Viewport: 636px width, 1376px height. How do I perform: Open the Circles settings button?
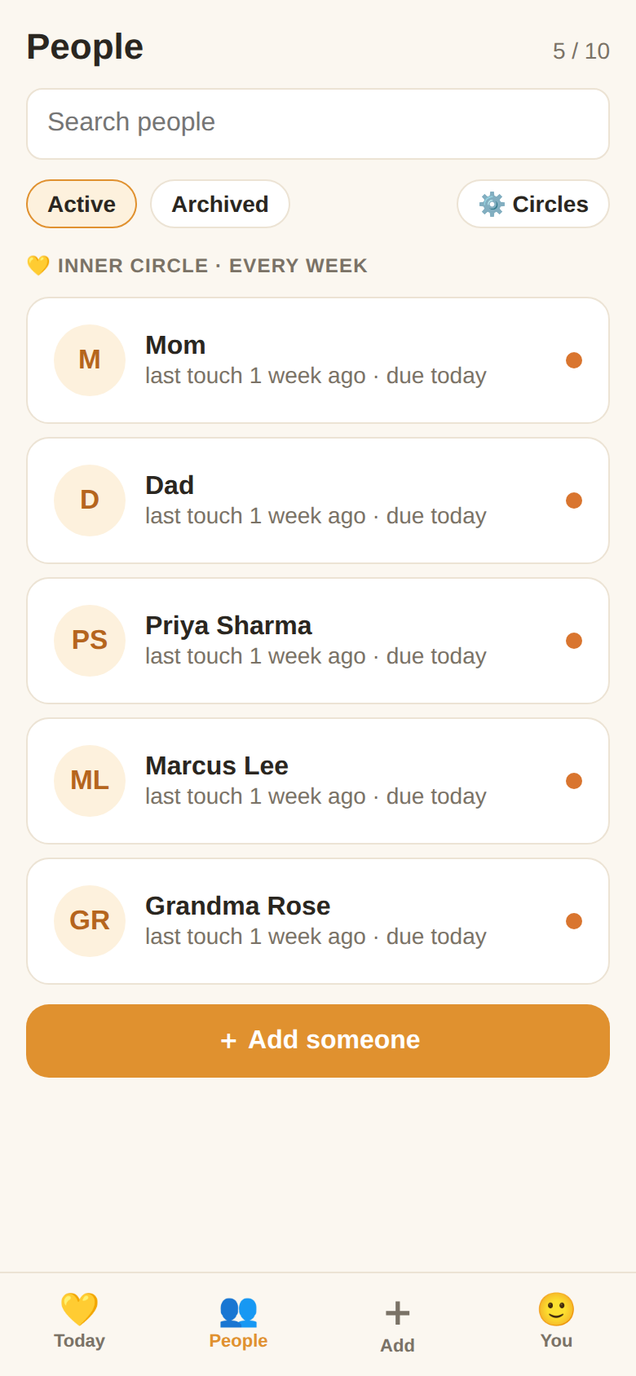533,204
